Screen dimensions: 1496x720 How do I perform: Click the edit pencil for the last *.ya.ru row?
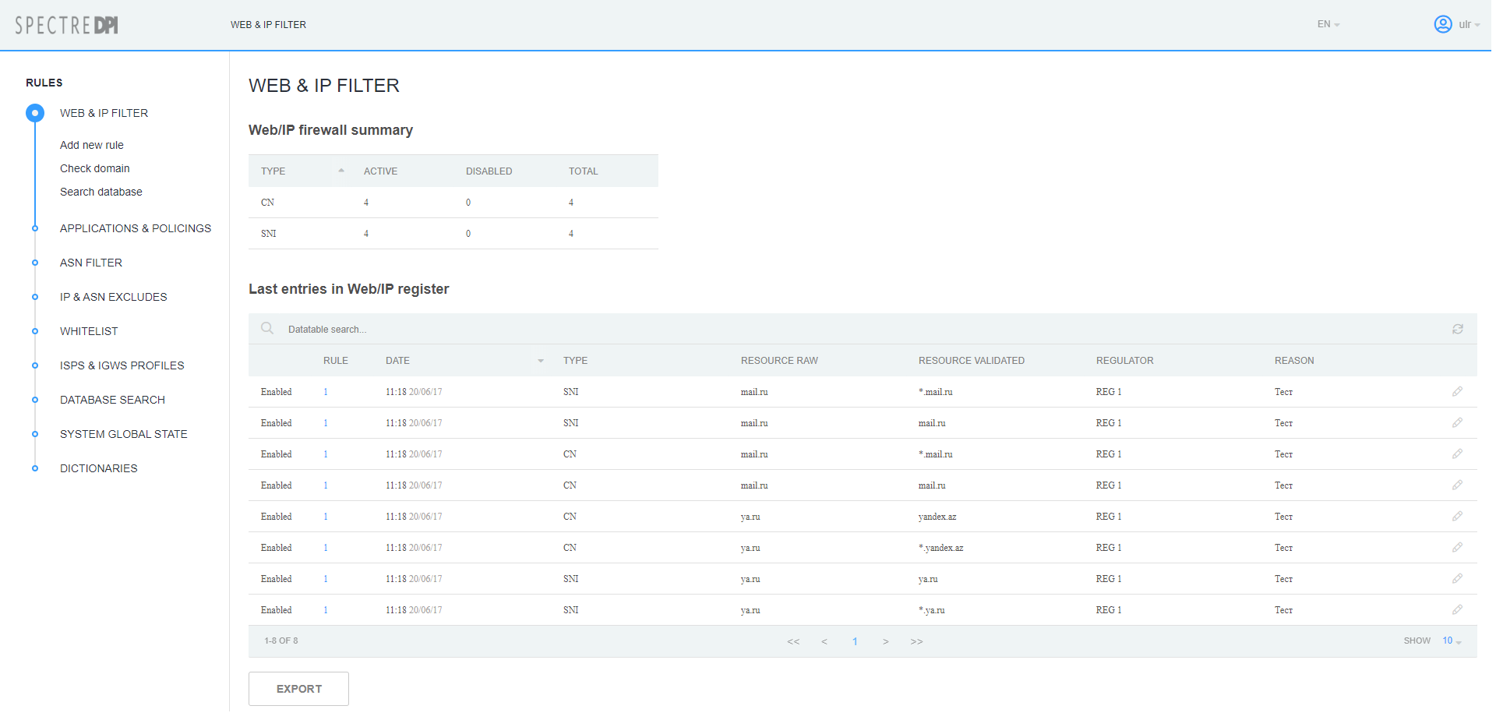pyautogui.click(x=1457, y=610)
